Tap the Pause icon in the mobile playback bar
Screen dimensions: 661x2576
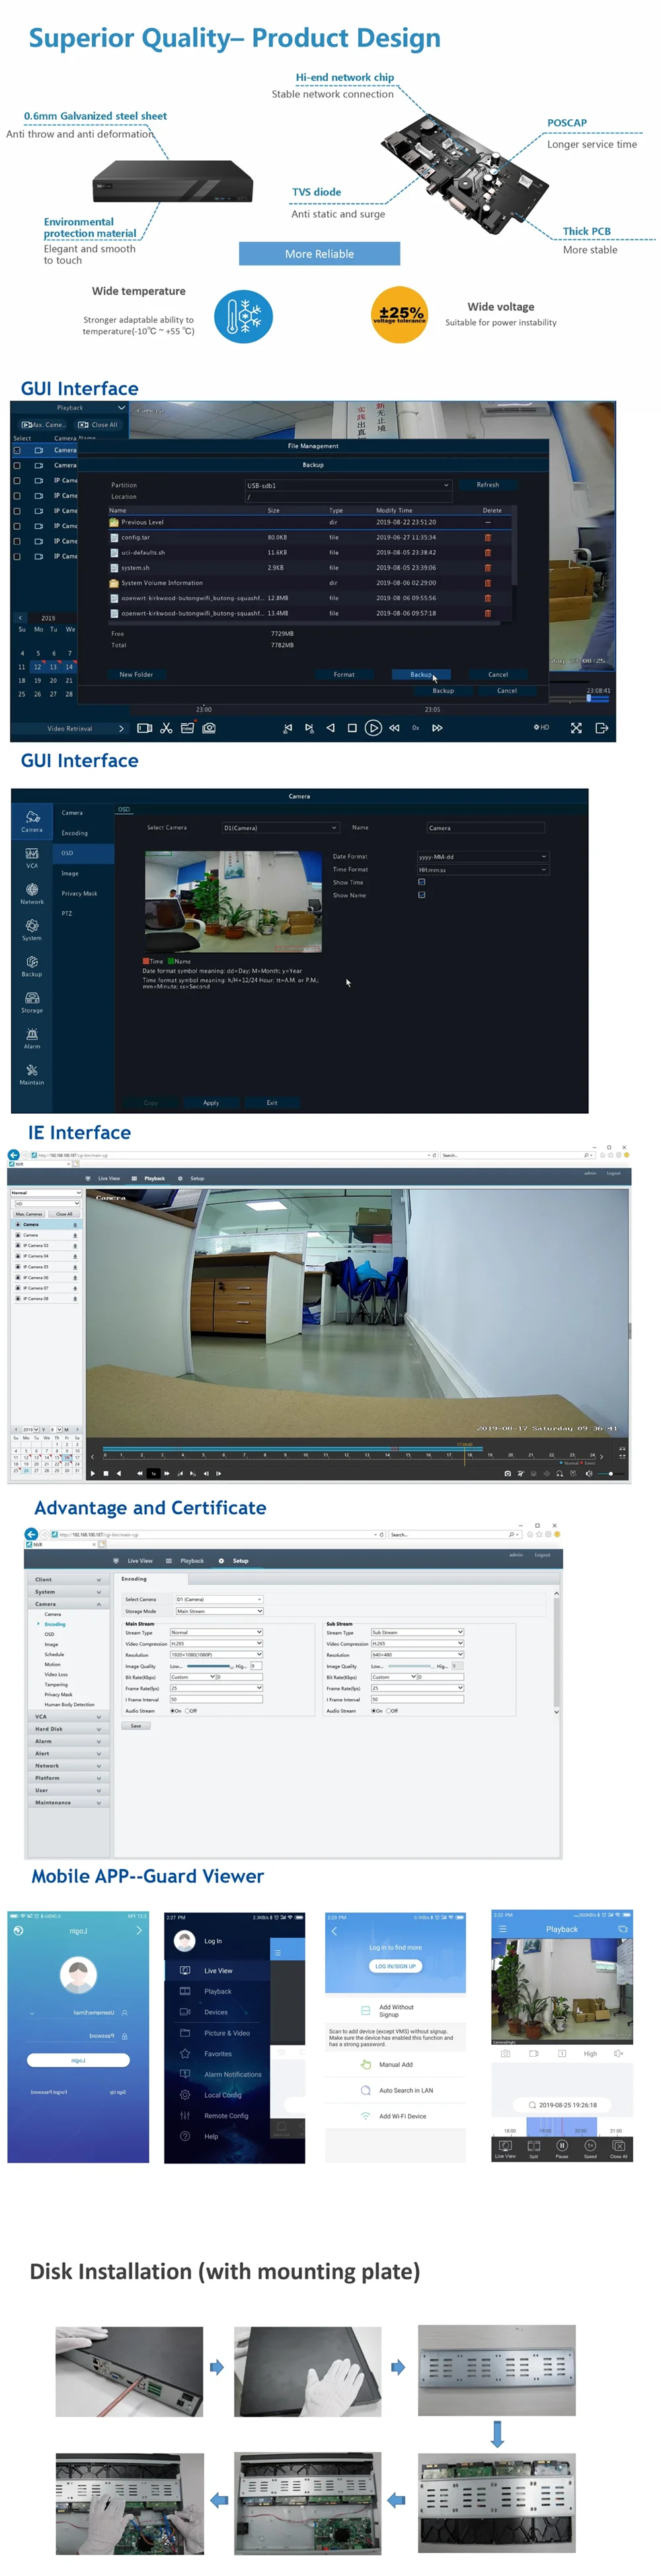tap(562, 2146)
